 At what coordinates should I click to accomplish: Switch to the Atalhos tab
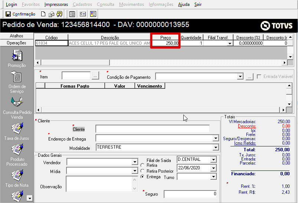pos(17,36)
